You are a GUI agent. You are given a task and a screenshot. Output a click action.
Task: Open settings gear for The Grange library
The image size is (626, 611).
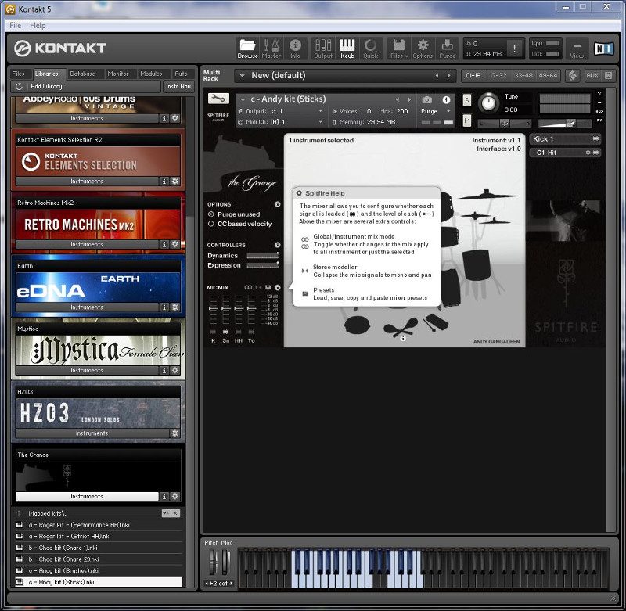tap(174, 496)
